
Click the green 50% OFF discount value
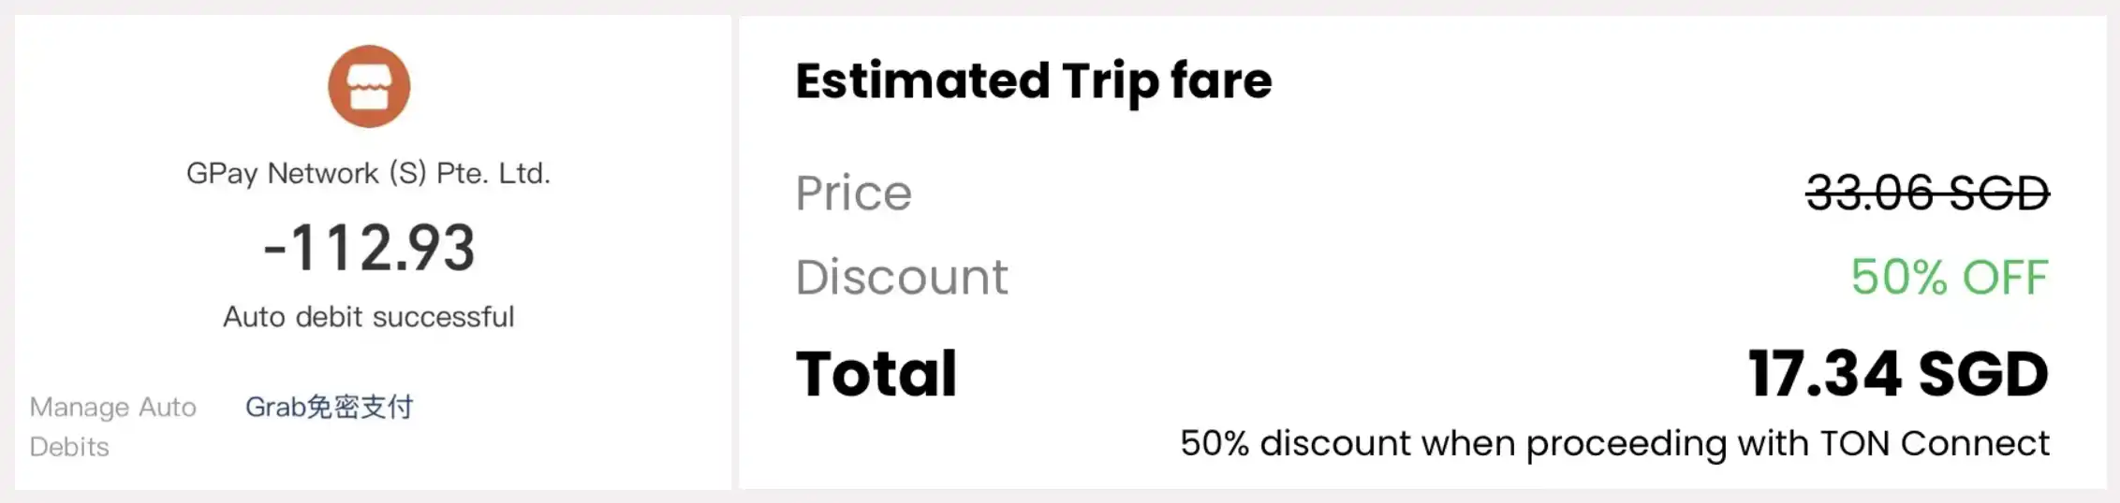[x=1950, y=278]
